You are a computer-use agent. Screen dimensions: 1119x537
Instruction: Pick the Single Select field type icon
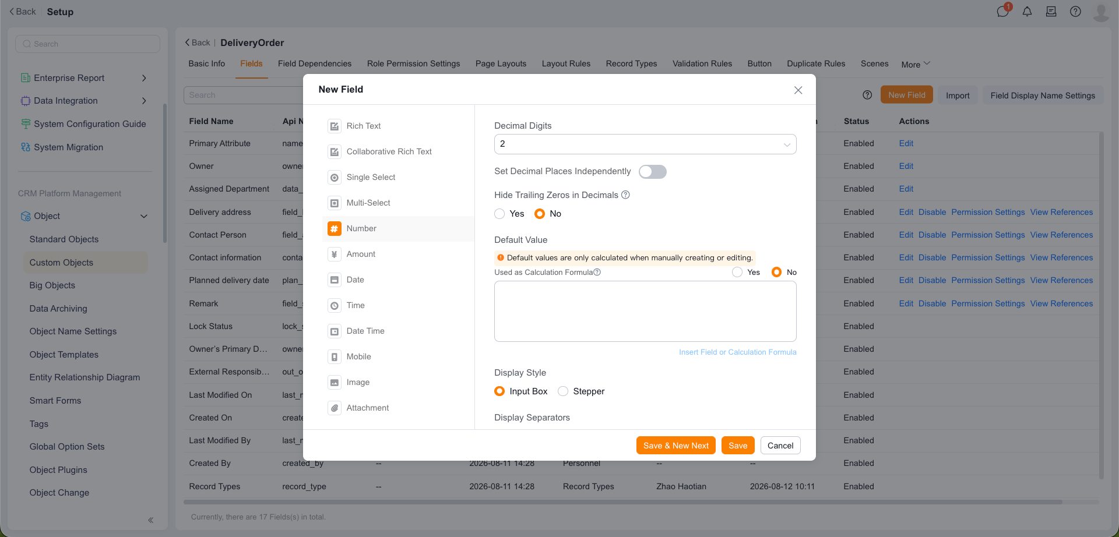335,177
